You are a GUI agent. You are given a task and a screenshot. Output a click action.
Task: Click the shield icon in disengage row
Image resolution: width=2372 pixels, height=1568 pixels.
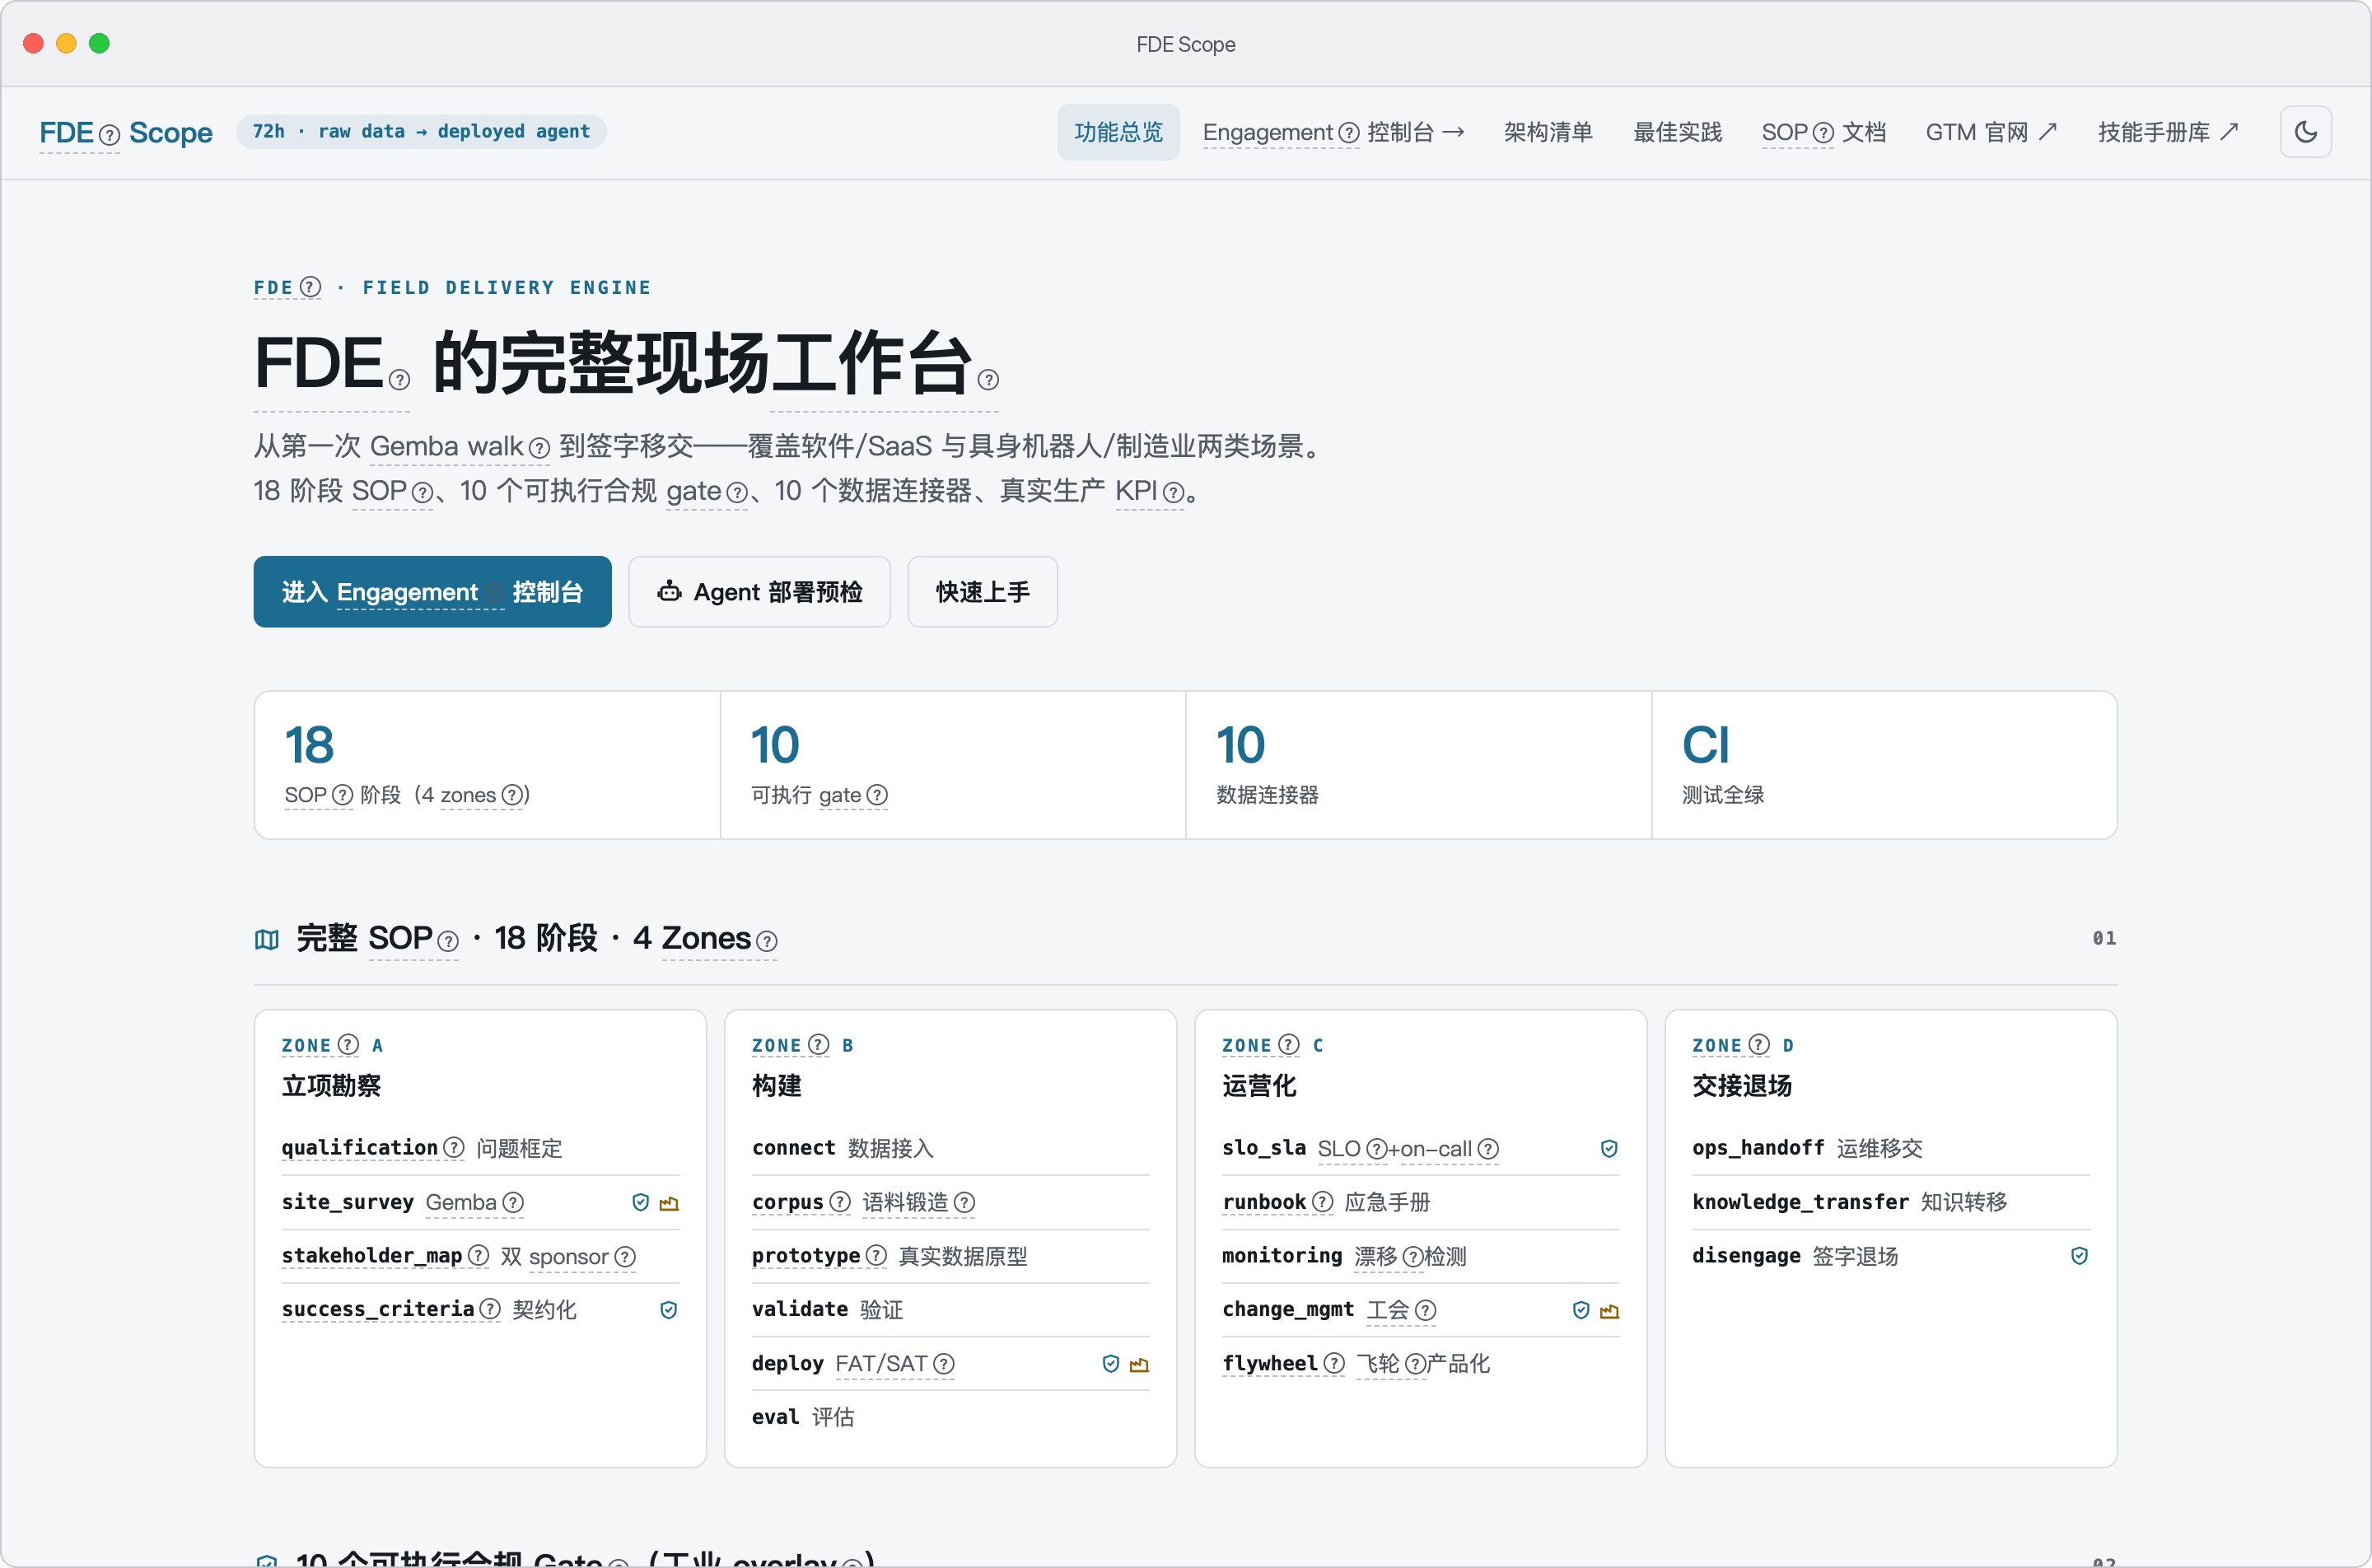coord(2079,1256)
